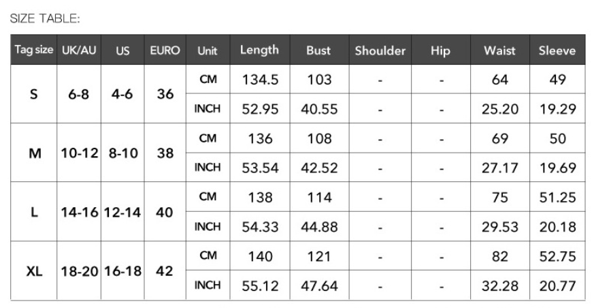Select the SIZE TABLE heading text
This screenshot has height=308, width=594.
coord(45,18)
